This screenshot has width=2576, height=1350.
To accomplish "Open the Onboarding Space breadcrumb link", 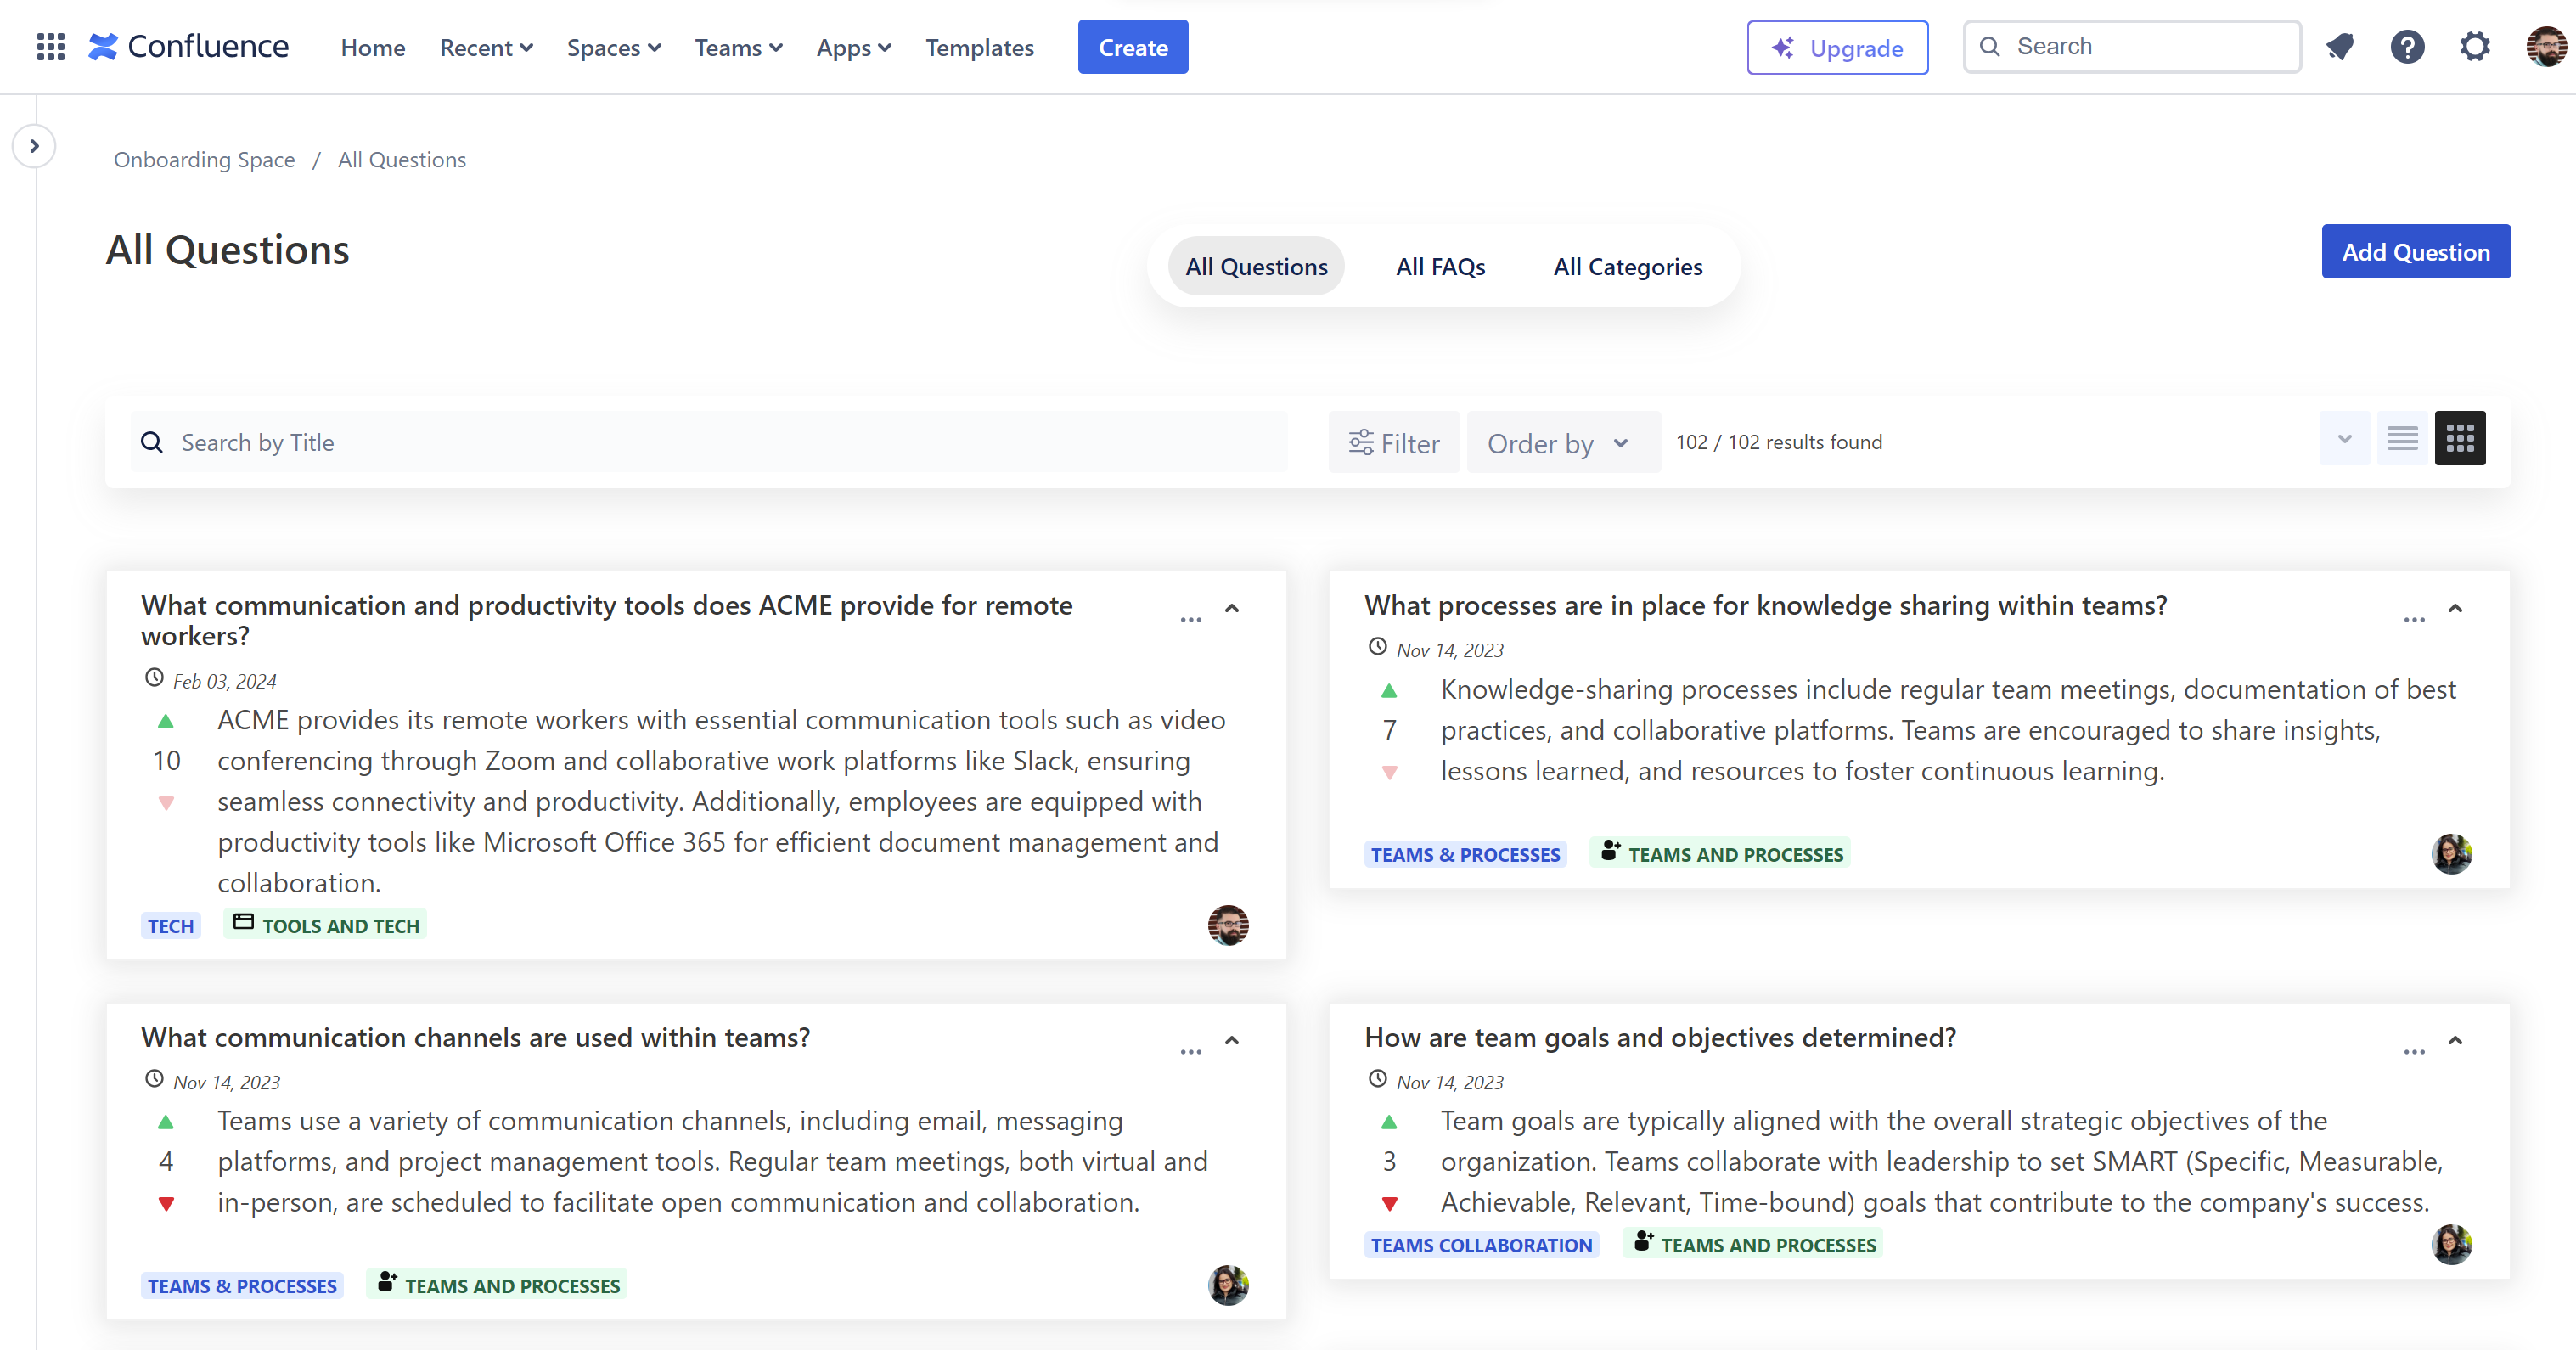I will point(204,159).
